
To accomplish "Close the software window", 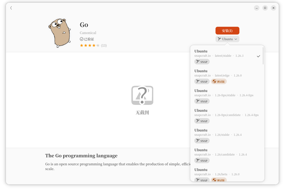I will pos(273,8).
